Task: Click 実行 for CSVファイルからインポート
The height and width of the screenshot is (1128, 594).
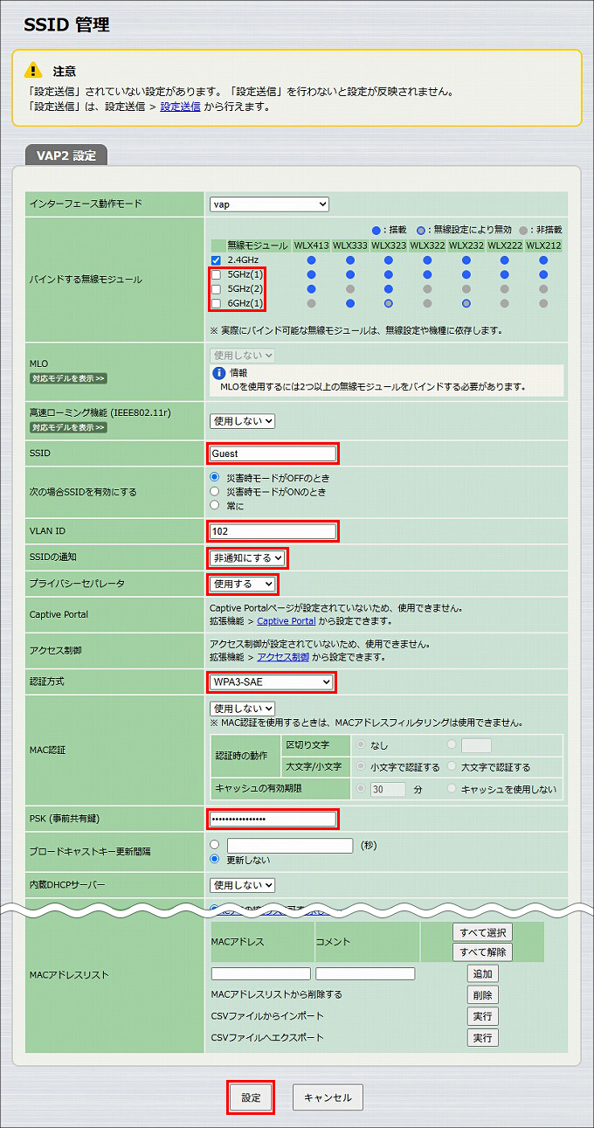Action: coord(482,1016)
